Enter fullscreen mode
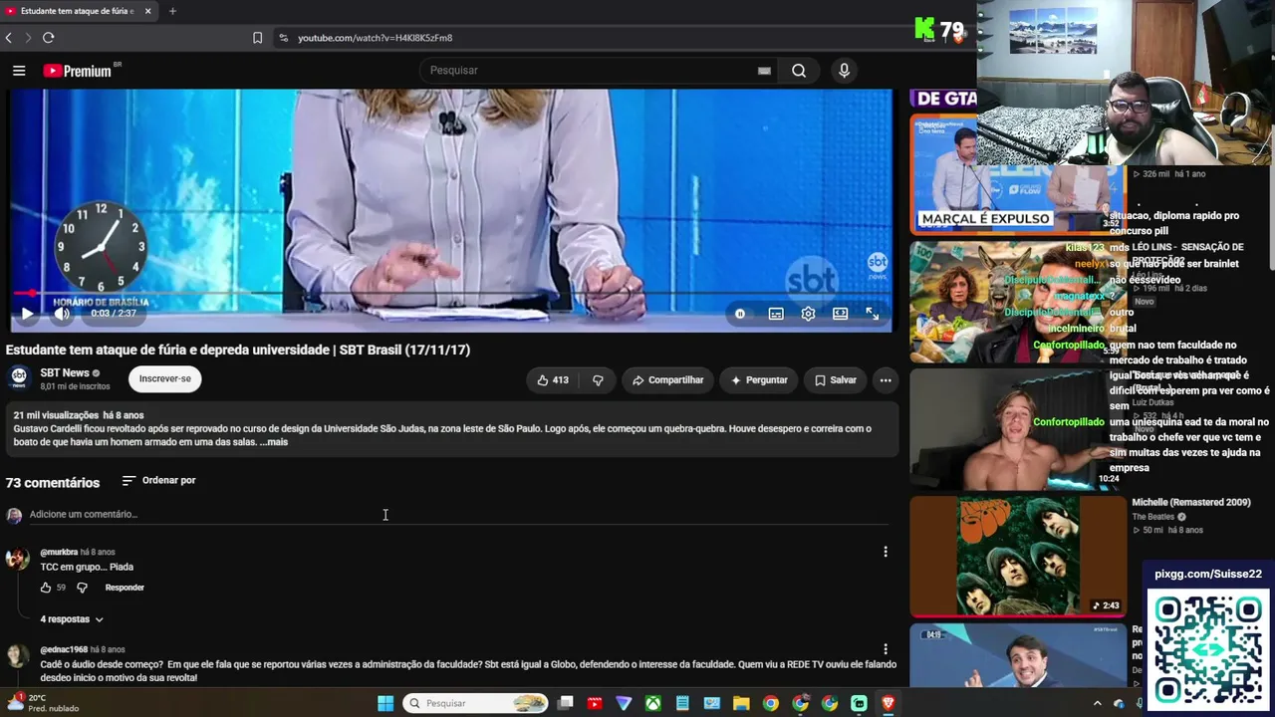This screenshot has height=717, width=1275. tap(873, 314)
